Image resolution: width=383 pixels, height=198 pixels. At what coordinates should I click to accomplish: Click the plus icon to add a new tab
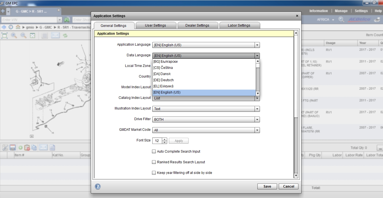coord(3,11)
